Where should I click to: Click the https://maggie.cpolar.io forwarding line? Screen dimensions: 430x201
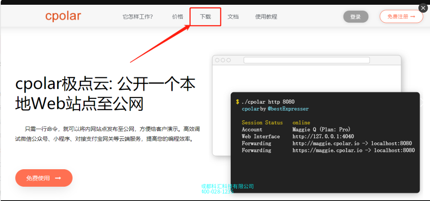(x=328, y=150)
